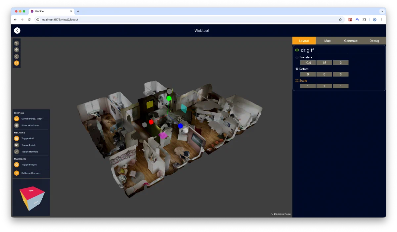Open the tab list dropdown arrow in Chrome
The width and height of the screenshot is (397, 232).
click(382, 11)
